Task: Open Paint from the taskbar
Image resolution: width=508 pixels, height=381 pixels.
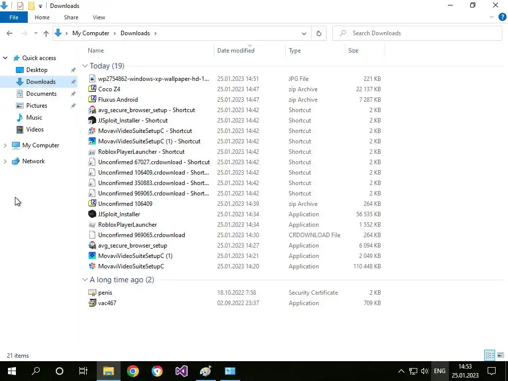Action: point(206,371)
